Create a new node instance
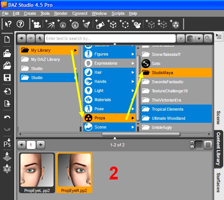The width and height of the screenshot is (224, 200). click(150, 24)
